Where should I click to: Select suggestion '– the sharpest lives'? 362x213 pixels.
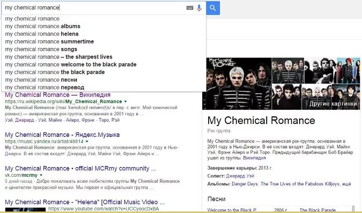(104, 57)
